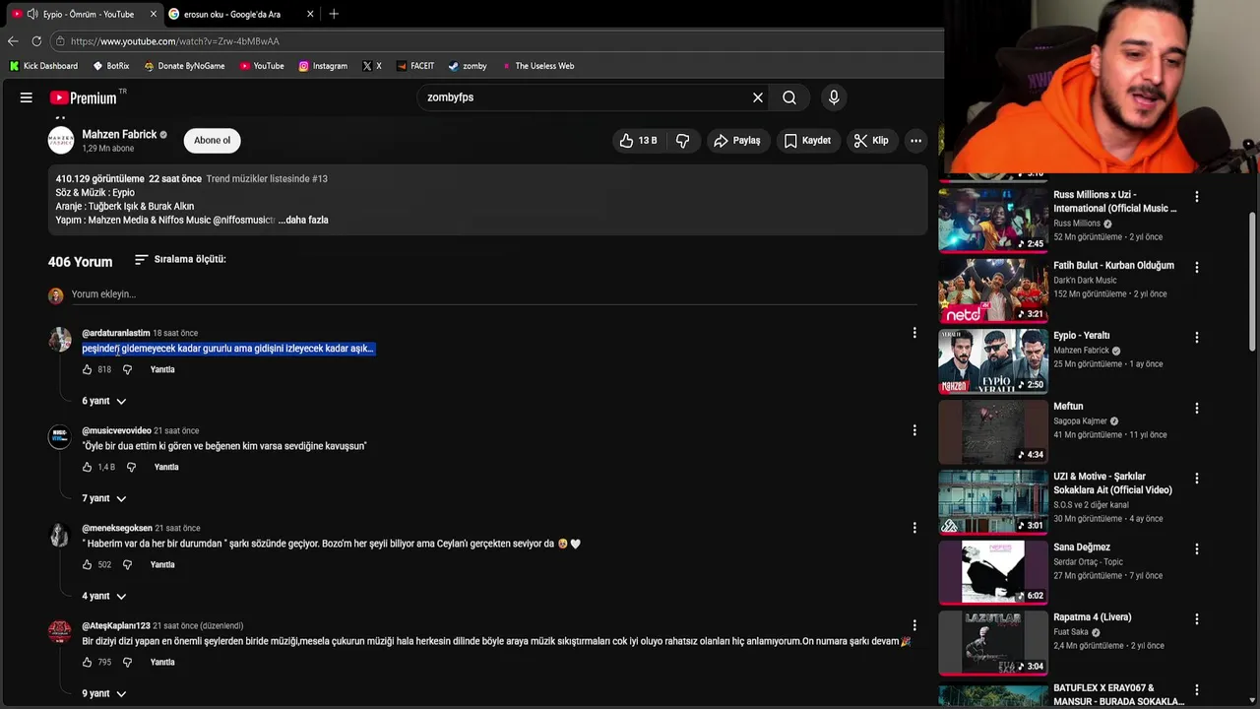Open the YouTube hamburger guide menu

click(x=27, y=97)
